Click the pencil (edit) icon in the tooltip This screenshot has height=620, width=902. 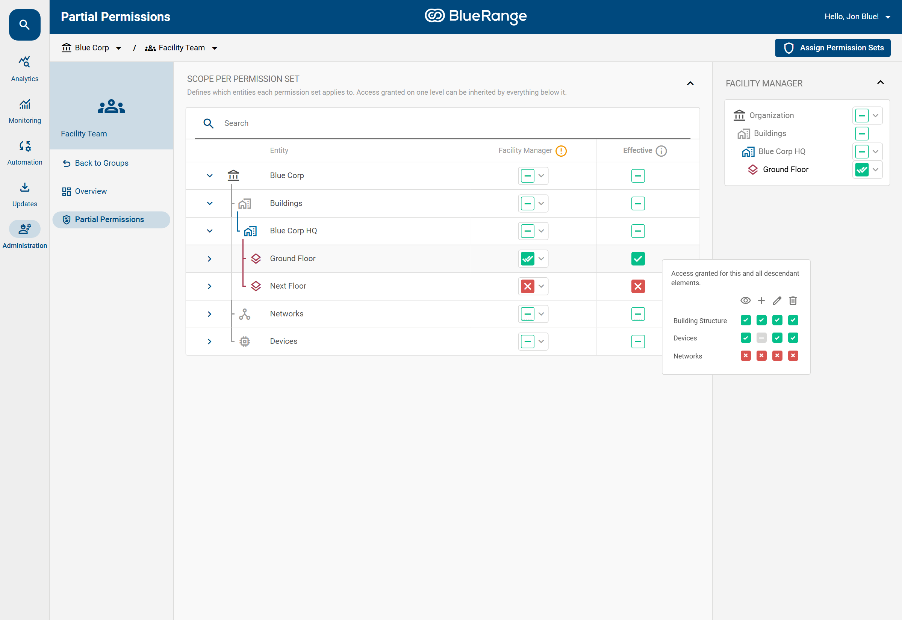(x=777, y=301)
